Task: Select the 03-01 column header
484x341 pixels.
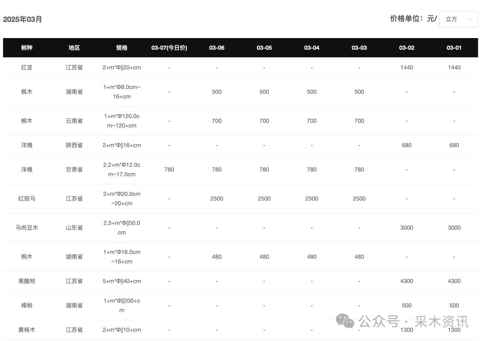Action: (454, 48)
